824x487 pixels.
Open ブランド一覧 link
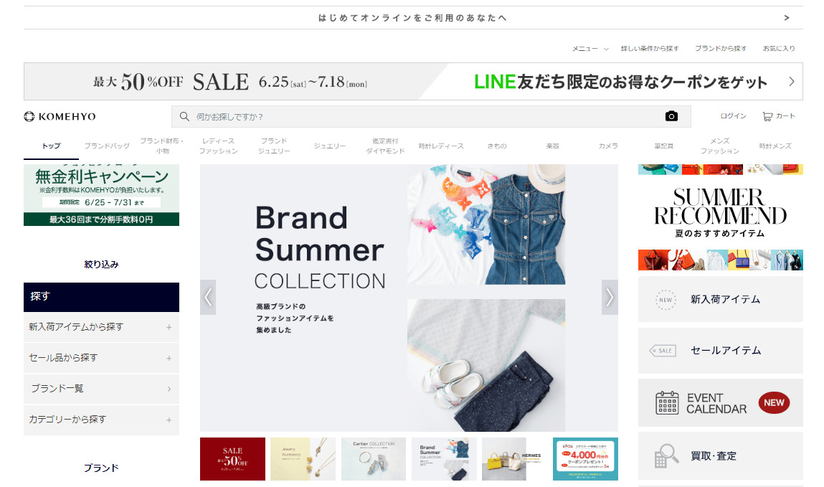tap(101, 389)
